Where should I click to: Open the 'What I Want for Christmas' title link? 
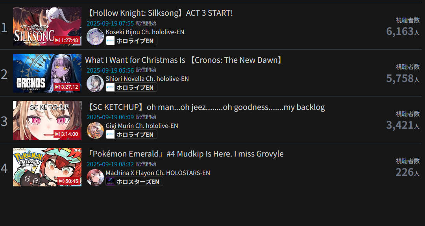pos(184,60)
